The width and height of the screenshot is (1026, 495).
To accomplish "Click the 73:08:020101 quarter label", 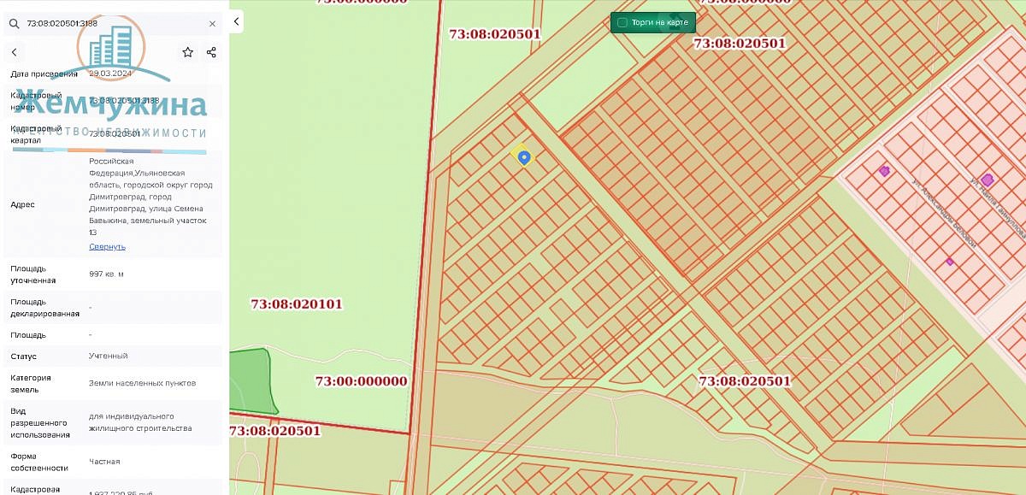I will coord(297,303).
